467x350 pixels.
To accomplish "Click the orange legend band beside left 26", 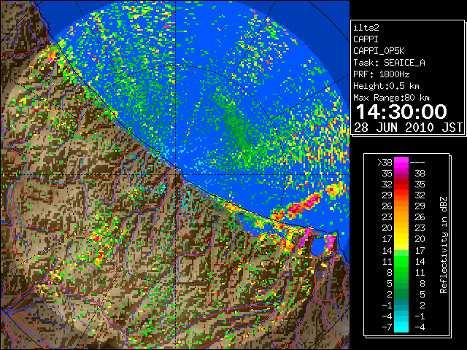I will click(401, 206).
